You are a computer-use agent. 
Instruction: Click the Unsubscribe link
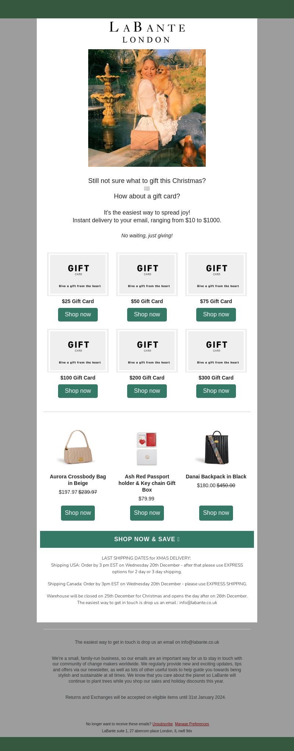pos(162,724)
